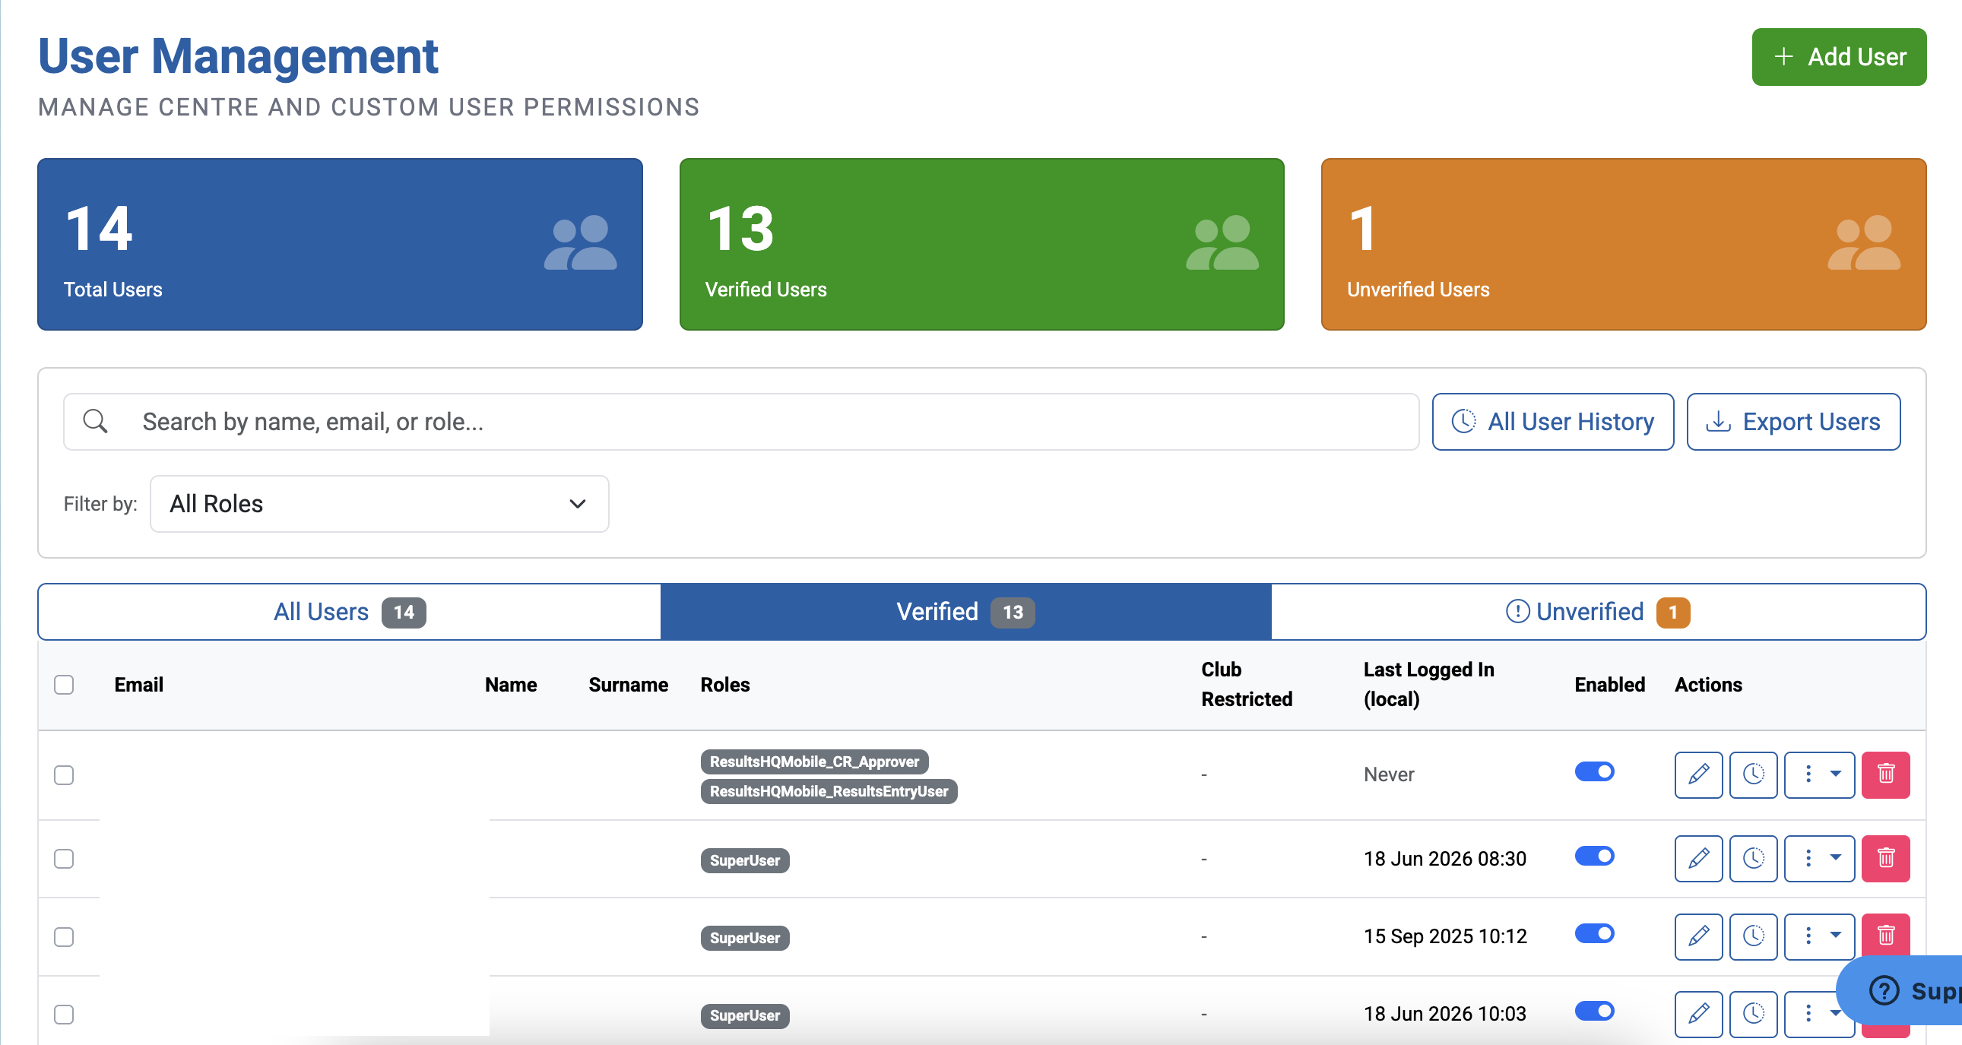Check the 15 Sep 2025 10:12 user row
The image size is (1962, 1045).
[64, 937]
